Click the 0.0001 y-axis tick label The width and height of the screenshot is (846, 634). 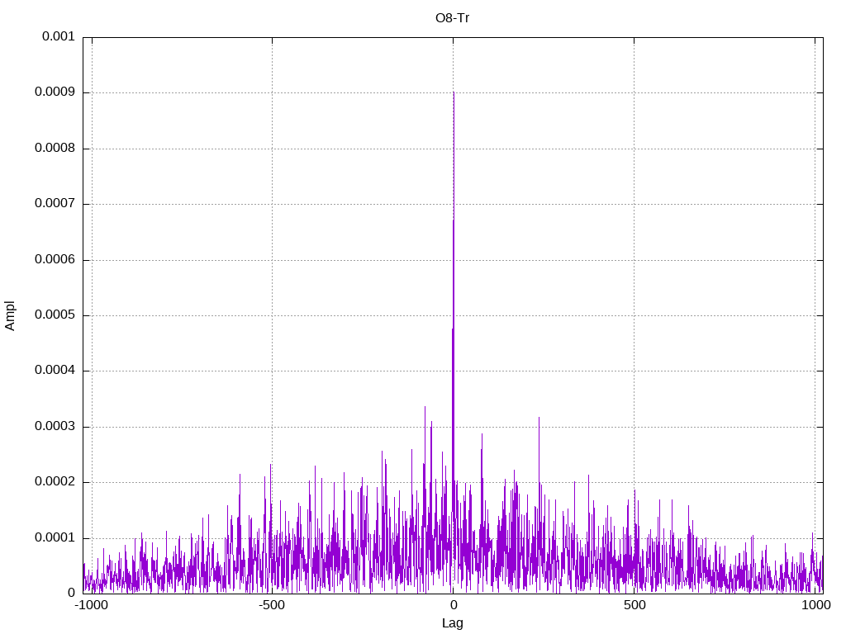coord(55,537)
